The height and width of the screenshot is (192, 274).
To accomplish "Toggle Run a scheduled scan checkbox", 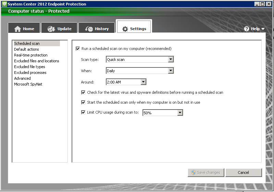I will [x=78, y=49].
